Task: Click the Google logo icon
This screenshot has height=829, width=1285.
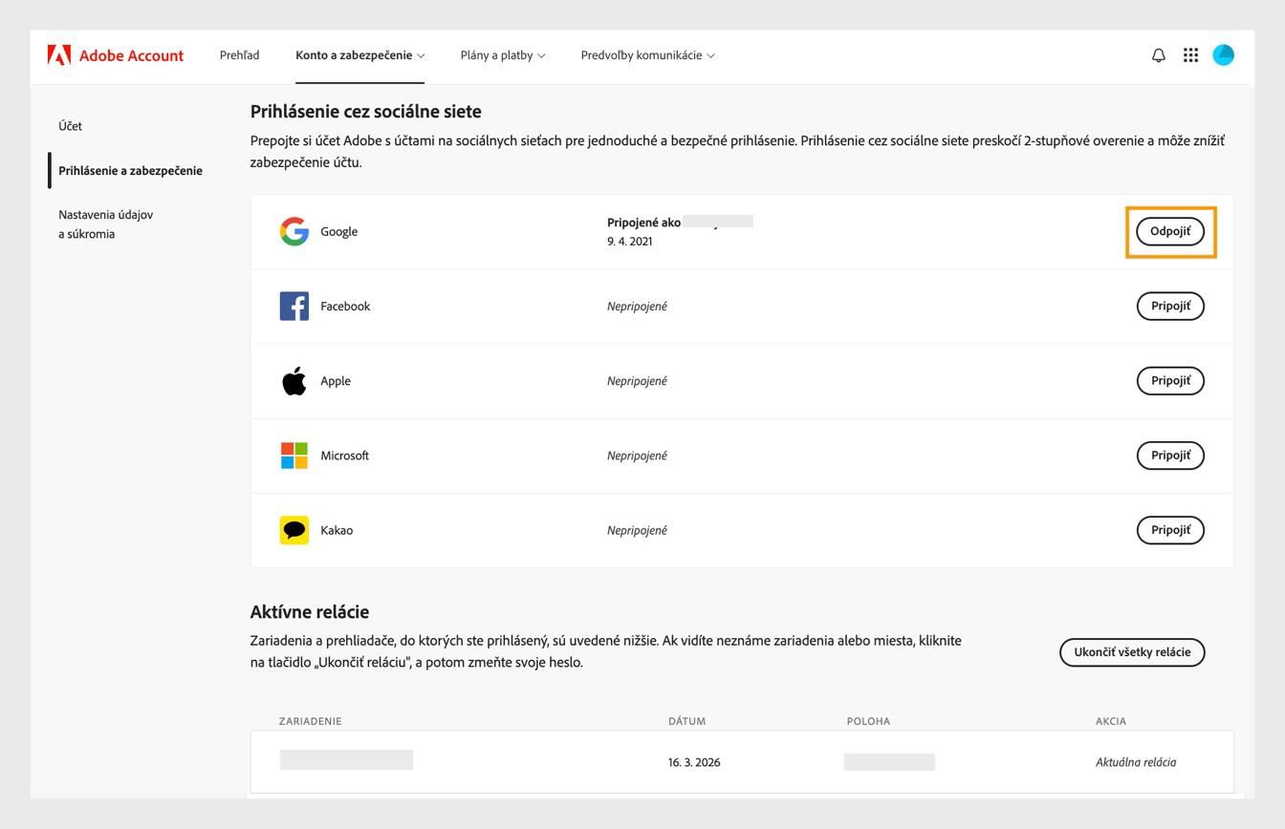Action: point(294,231)
